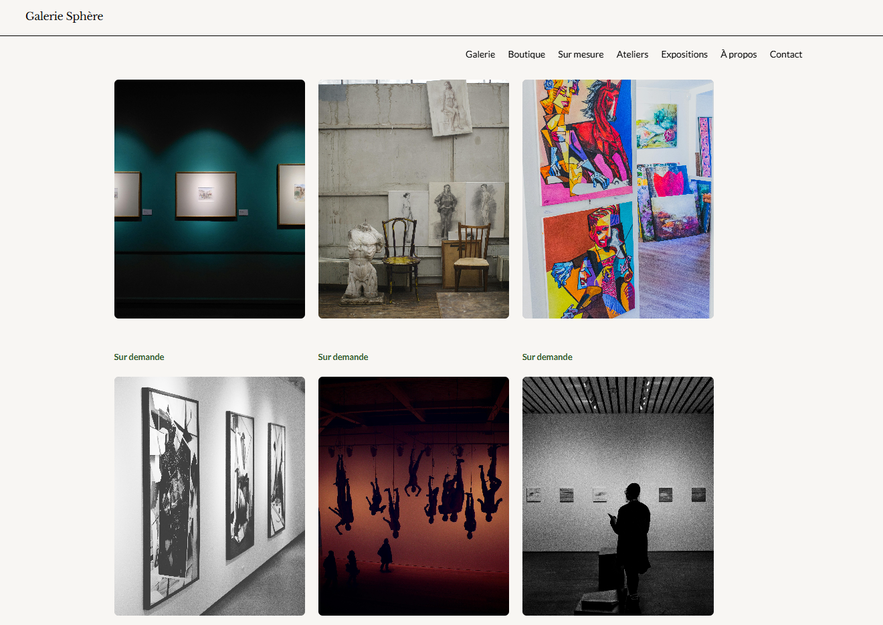Select the hanging silhouettes installation image
The image size is (883, 625).
[x=413, y=496]
